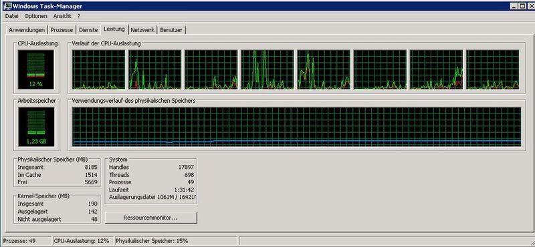535x247 pixels.
Task: Open the Ansicht menu
Action: coord(62,16)
